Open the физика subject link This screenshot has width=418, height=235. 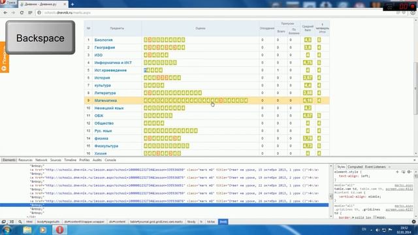coord(101,138)
